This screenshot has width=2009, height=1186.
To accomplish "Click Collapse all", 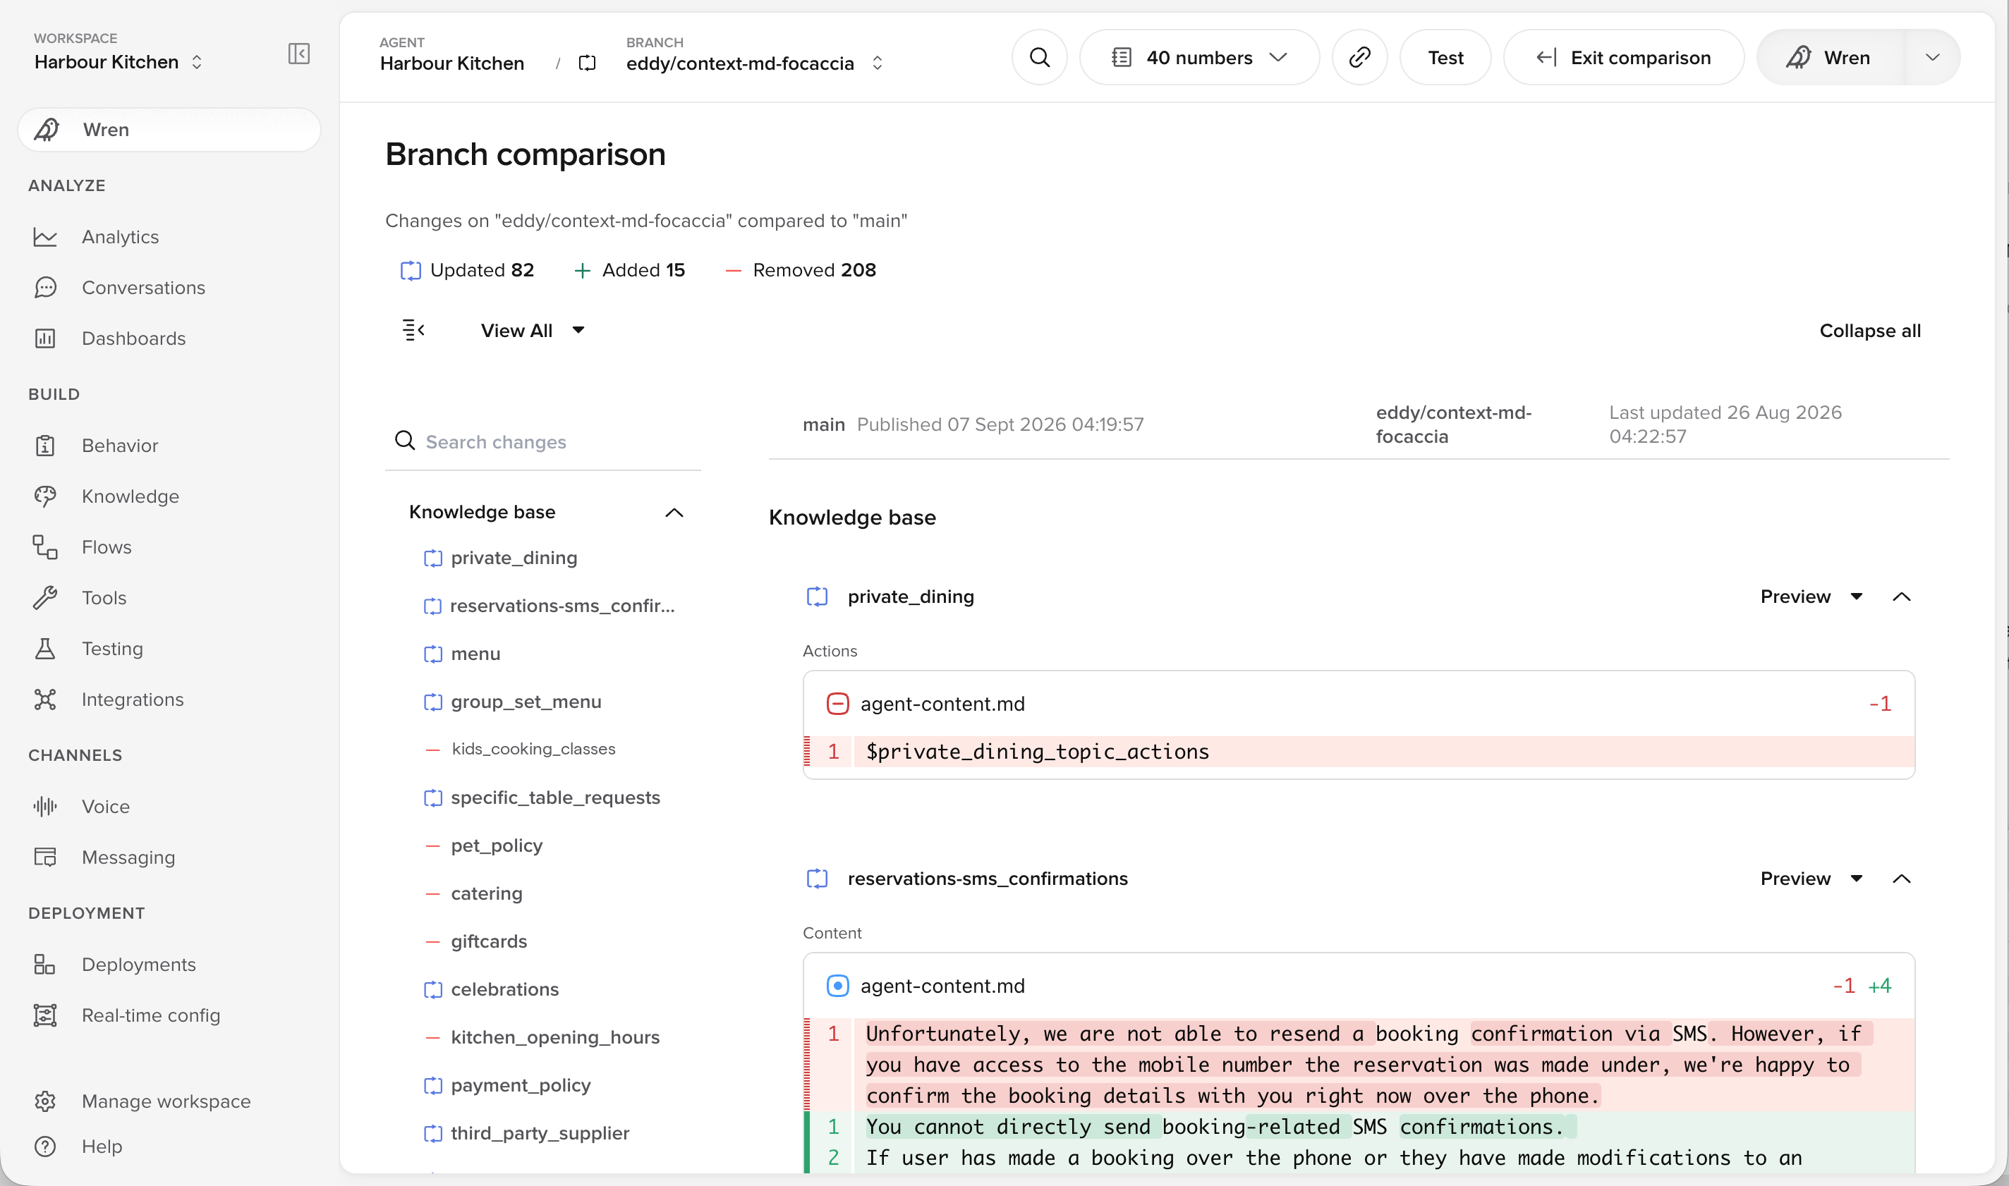I will point(1869,330).
